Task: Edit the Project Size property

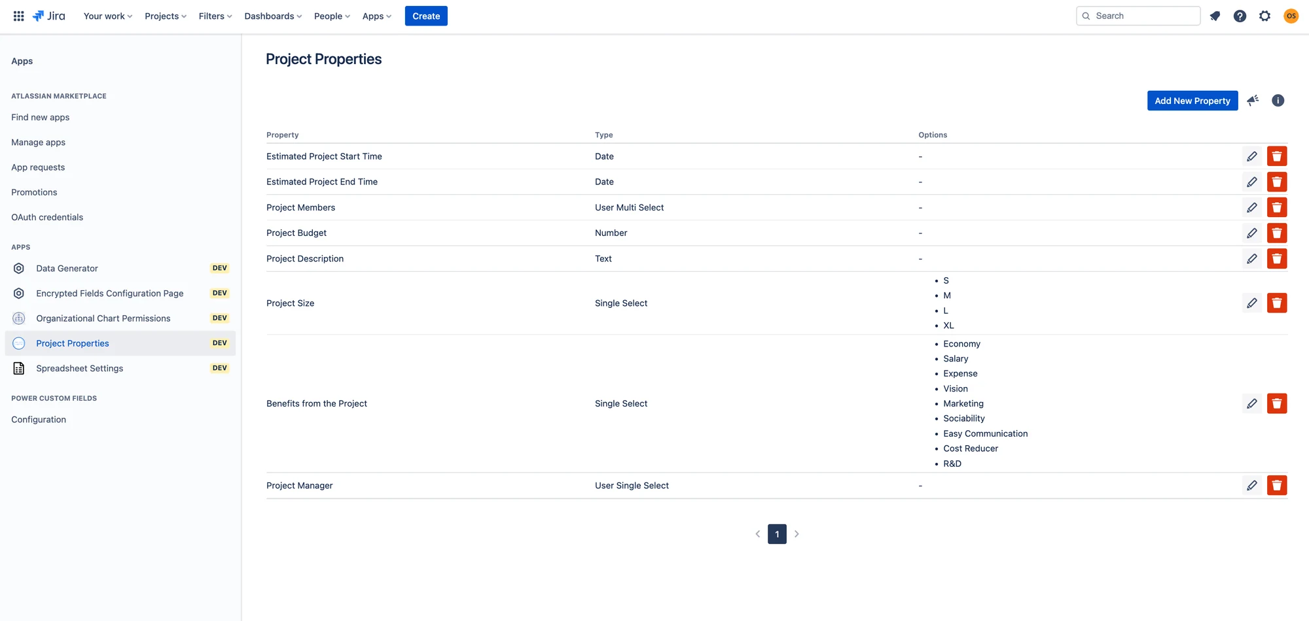Action: pos(1252,303)
